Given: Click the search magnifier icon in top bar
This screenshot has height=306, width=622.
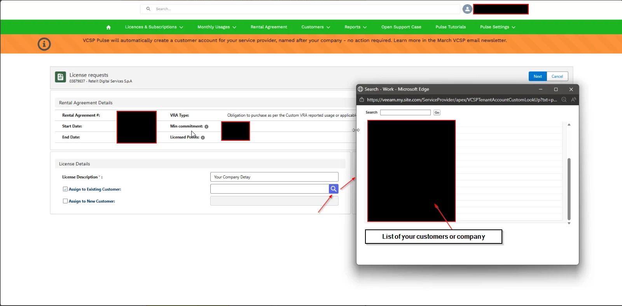Looking at the screenshot, I should 148,9.
